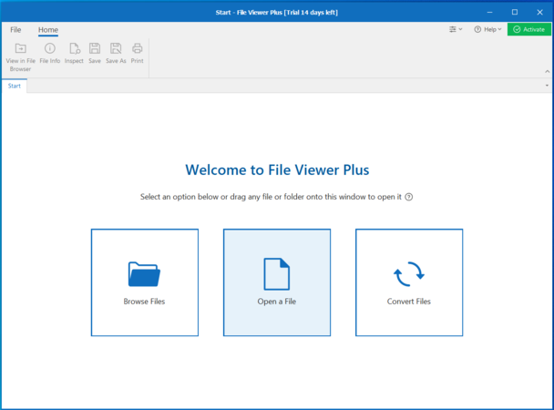Open the tab list dropdown arrow
The height and width of the screenshot is (410, 554).
[x=547, y=86]
